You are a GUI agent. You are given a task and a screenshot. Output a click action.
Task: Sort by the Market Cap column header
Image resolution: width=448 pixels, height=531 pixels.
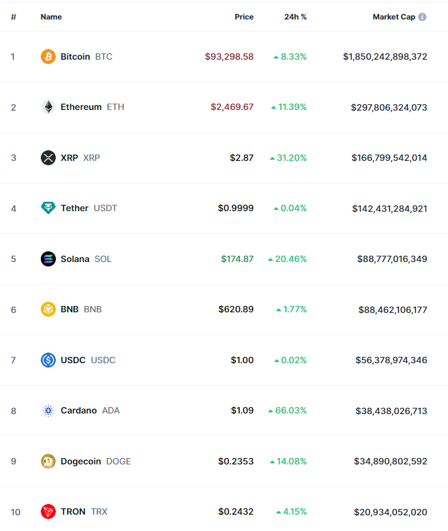click(x=393, y=17)
